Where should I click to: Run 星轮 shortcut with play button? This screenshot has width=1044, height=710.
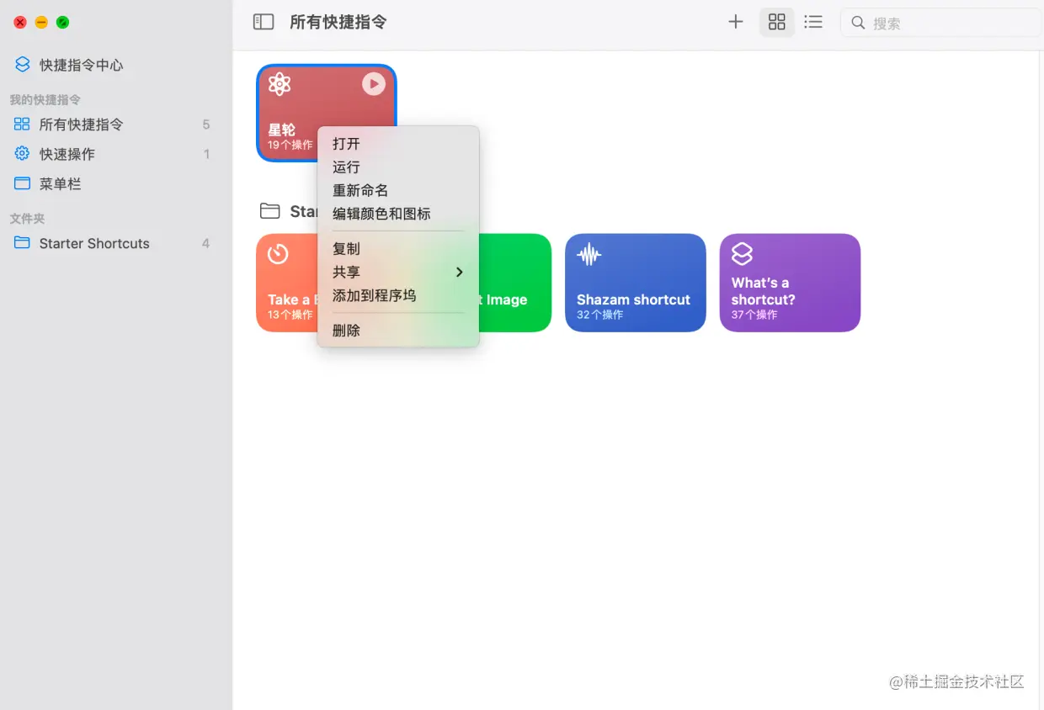pos(374,83)
